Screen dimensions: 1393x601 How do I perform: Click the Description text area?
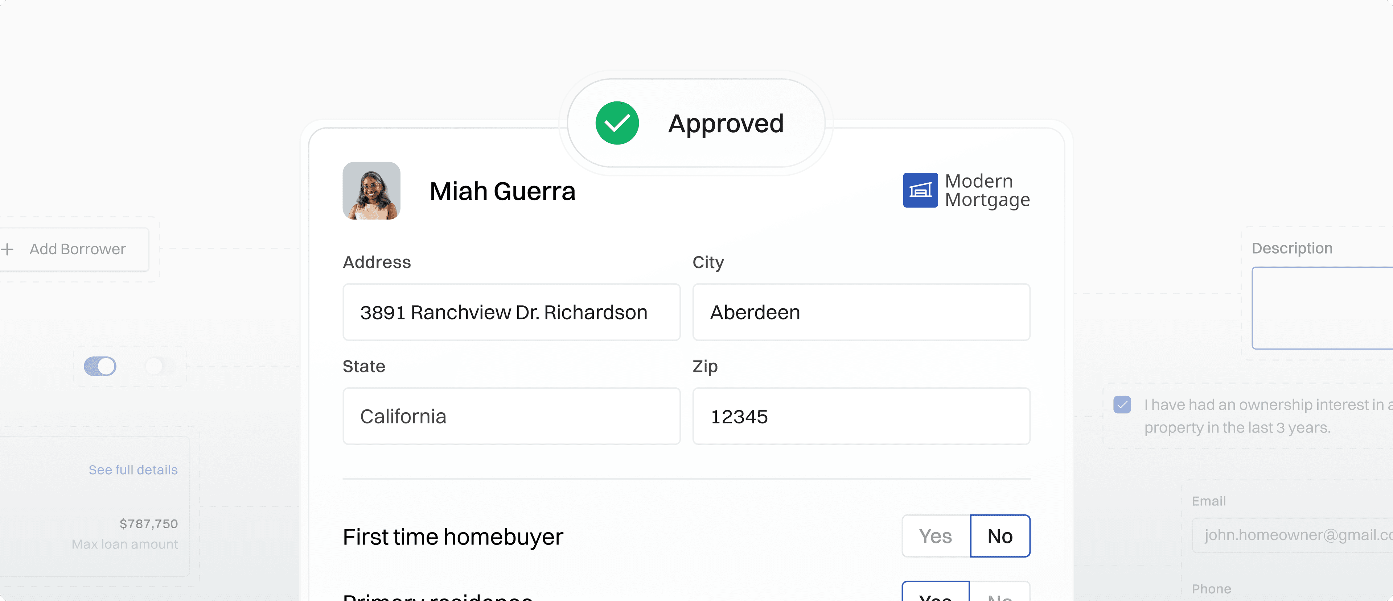1322,308
